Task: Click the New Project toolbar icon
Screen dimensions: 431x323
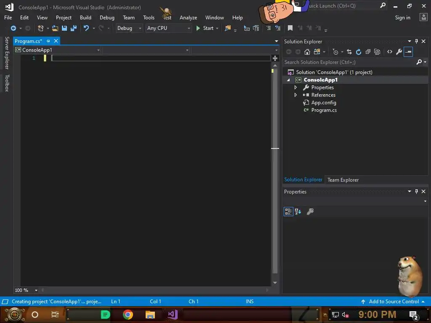Action: point(41,28)
